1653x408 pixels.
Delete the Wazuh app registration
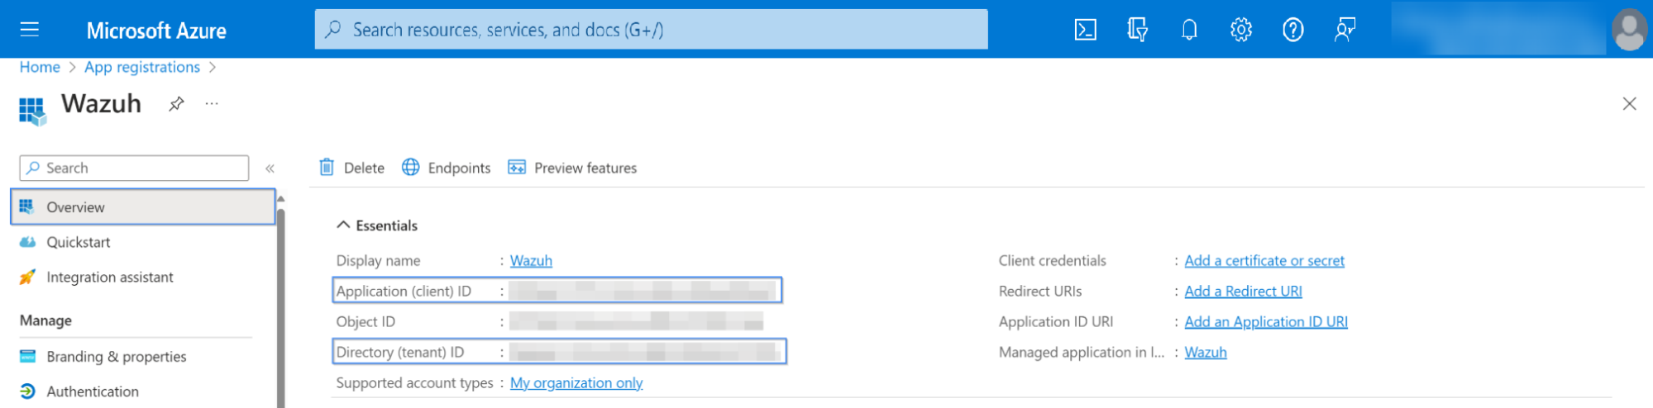coord(352,168)
